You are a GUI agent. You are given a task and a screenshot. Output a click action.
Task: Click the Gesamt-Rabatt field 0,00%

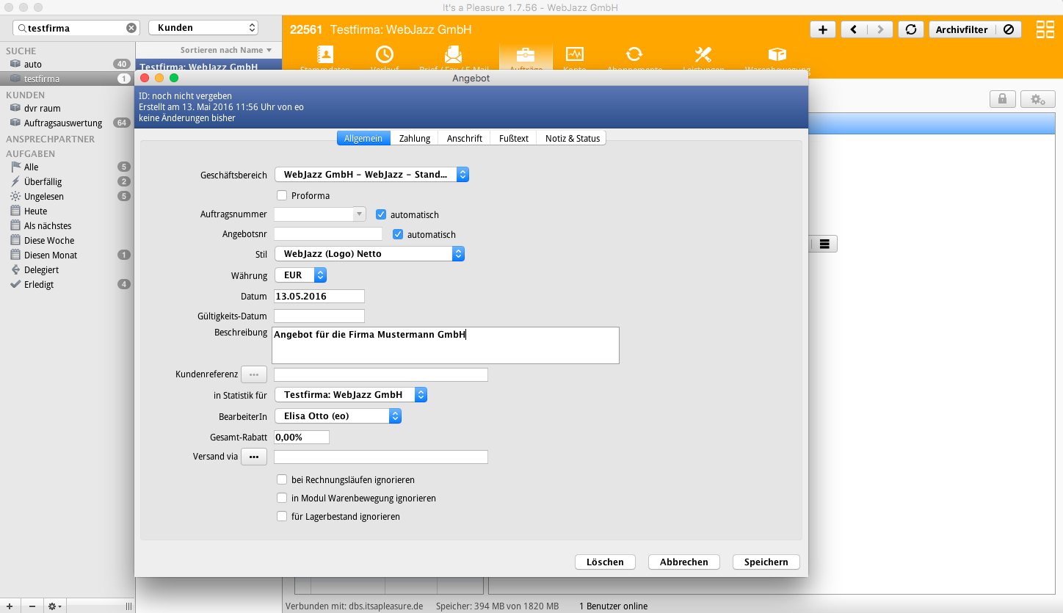[302, 437]
